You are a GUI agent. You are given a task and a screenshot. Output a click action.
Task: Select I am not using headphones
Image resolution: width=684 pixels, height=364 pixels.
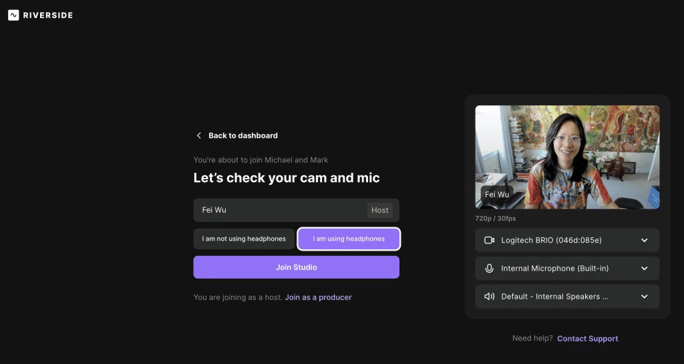tap(244, 239)
